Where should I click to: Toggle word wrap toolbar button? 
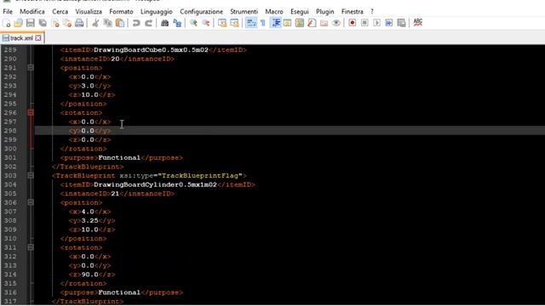pyautogui.click(x=251, y=23)
